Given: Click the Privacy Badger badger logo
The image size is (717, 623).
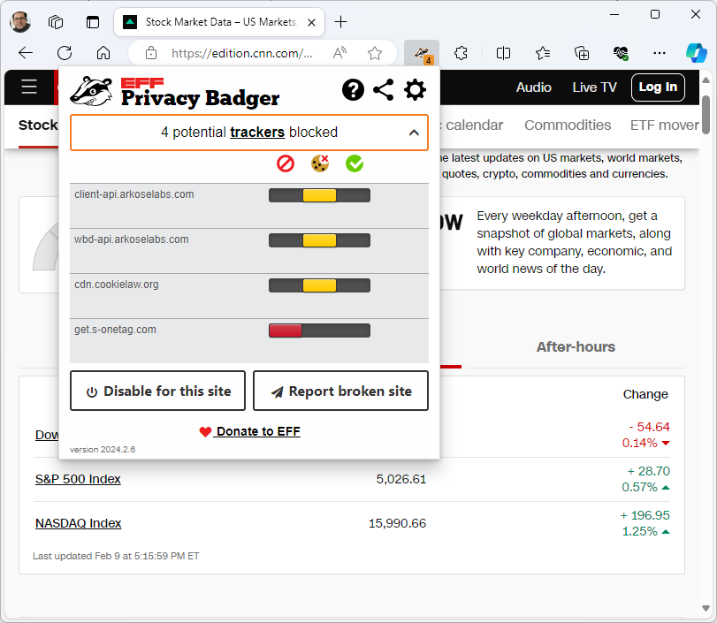Looking at the screenshot, I should 91,90.
